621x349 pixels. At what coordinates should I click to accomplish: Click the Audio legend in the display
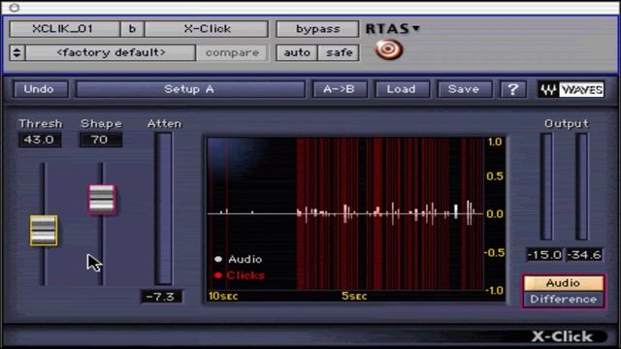(x=239, y=259)
